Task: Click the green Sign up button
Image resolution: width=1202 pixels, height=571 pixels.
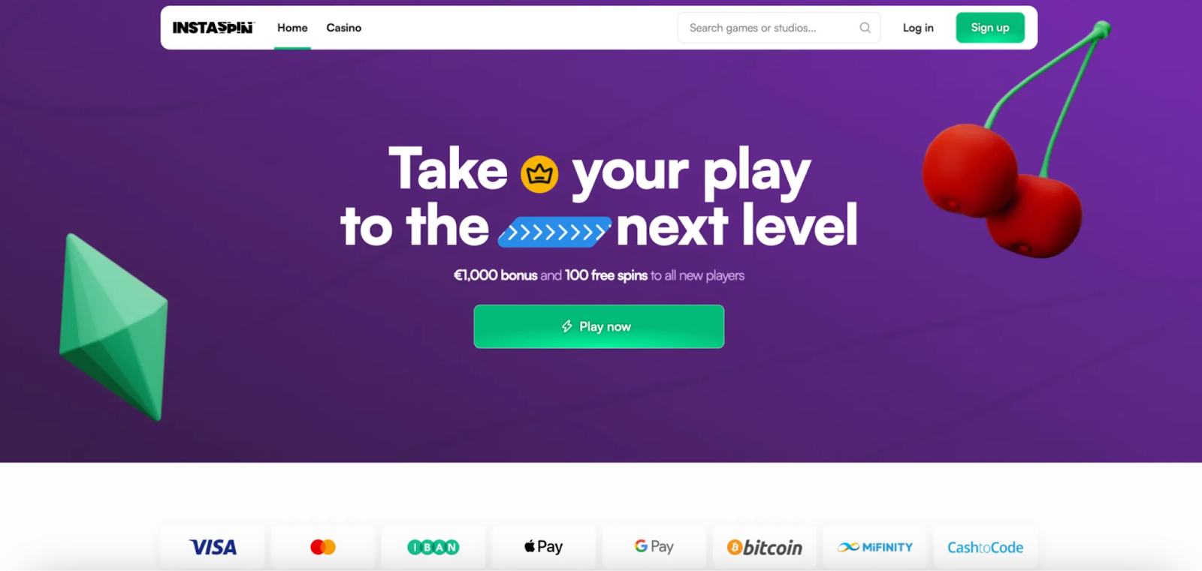Action: pyautogui.click(x=990, y=28)
